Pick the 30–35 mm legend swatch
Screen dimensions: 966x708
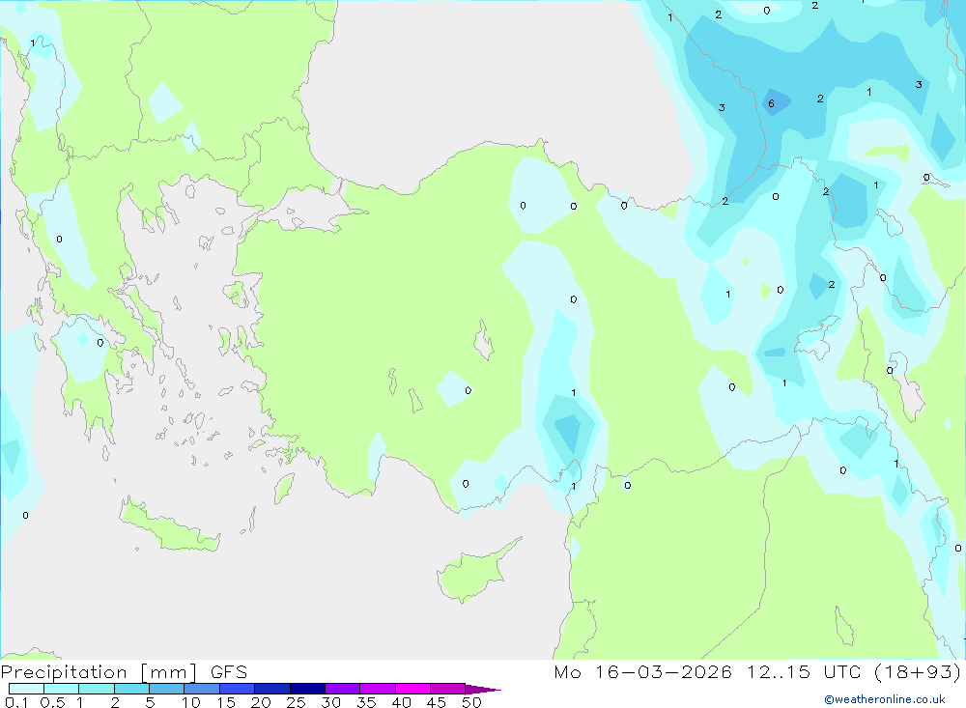tap(343, 689)
